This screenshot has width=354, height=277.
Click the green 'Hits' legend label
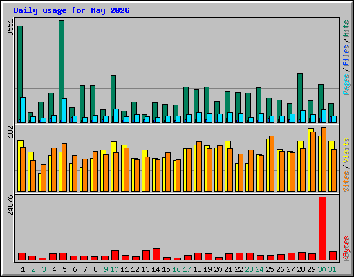click(x=346, y=28)
